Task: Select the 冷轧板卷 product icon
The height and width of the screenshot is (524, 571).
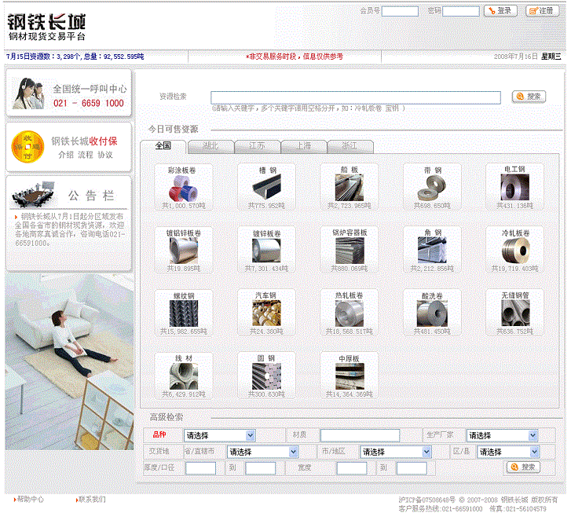Action: tap(514, 251)
